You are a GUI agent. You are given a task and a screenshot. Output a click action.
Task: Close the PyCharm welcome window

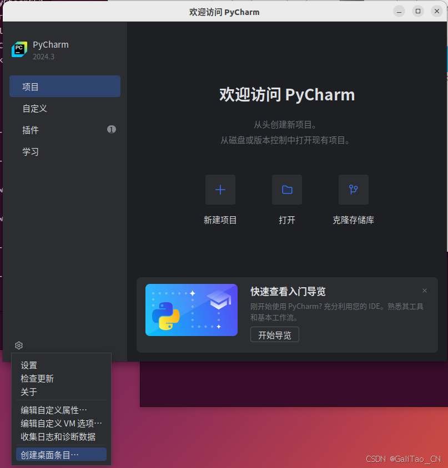437,11
